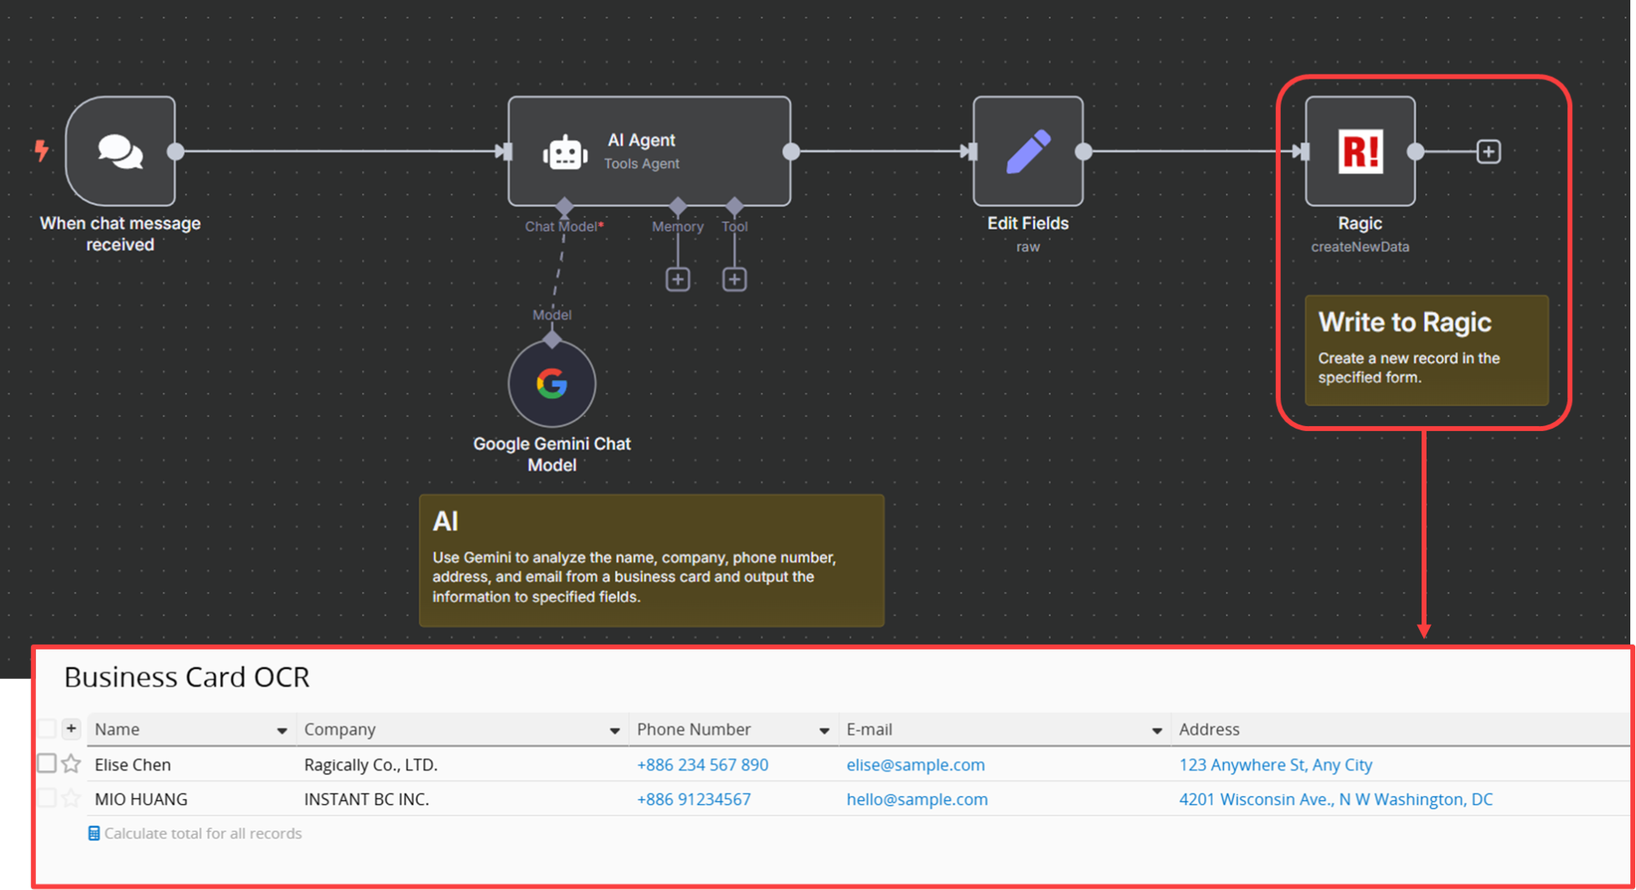1636x890 pixels.
Task: Open the 4201 Wisconsin Ave address link
Action: 1336,799
